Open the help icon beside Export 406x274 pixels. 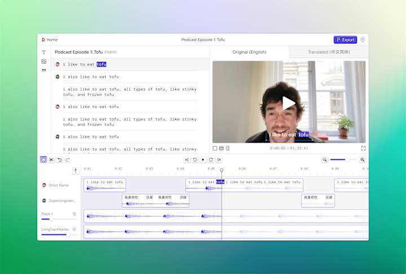pyautogui.click(x=363, y=39)
